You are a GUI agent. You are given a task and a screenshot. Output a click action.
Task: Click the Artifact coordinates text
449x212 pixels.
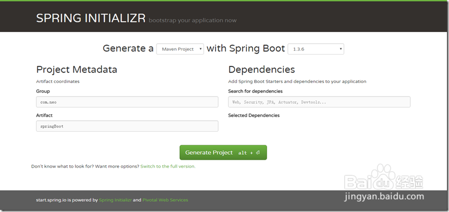(57, 81)
